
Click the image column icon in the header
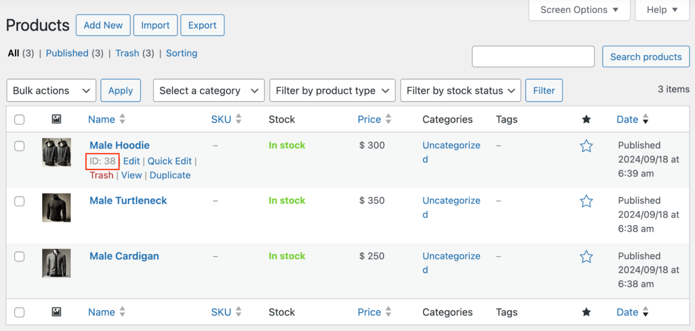pos(57,119)
